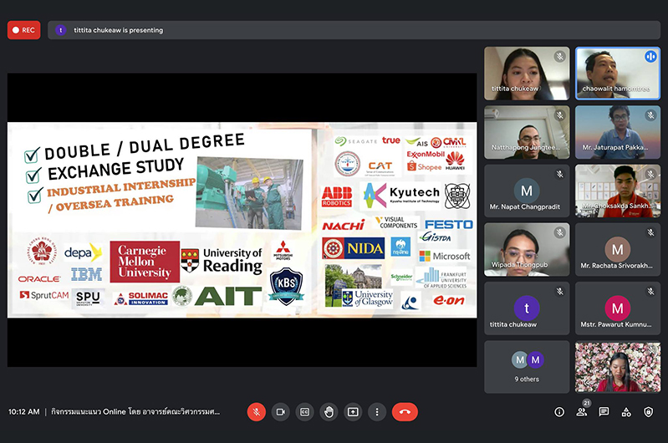Select the Mr. Napat Changpradit tile
This screenshot has width=668, height=443.
coord(527,191)
